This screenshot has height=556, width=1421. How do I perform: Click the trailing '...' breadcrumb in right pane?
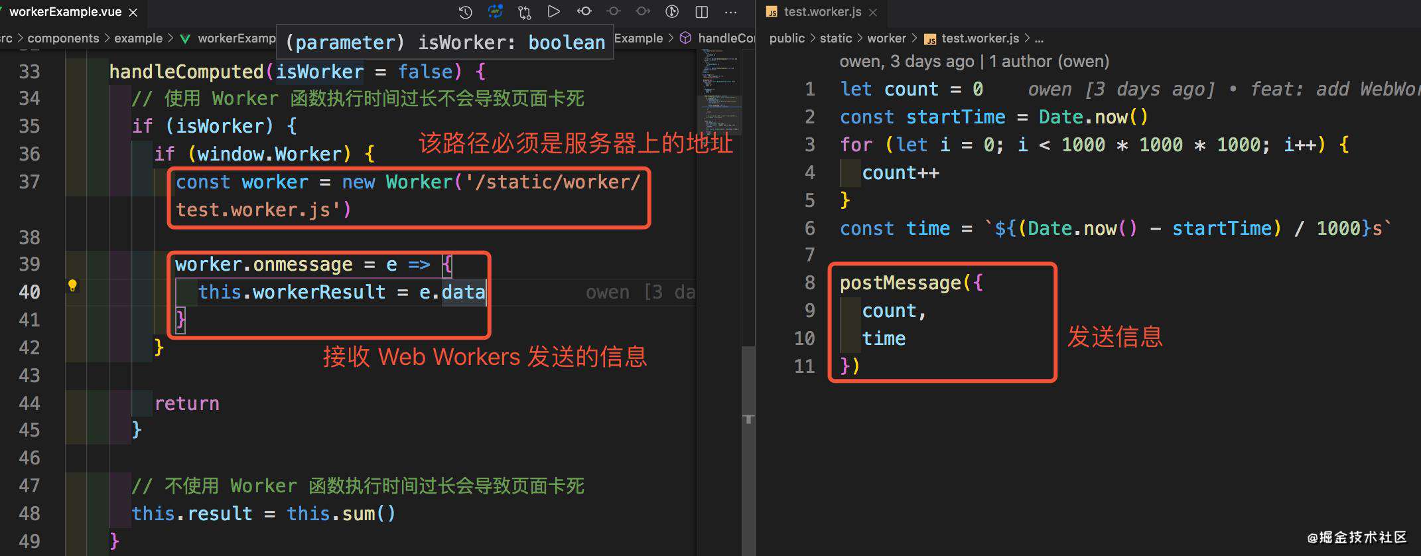pos(1039,40)
